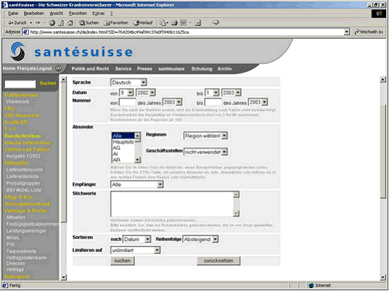
Task: Open the Presse navigation tab
Action: coord(145,68)
